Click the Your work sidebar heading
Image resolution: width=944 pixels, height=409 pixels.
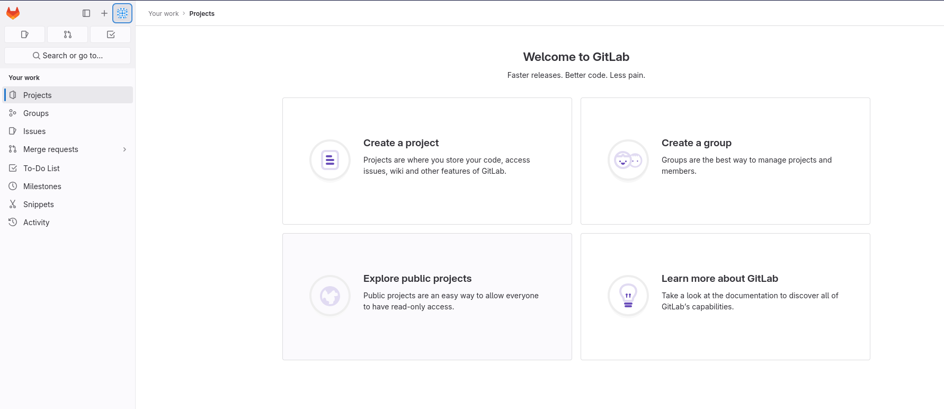[x=24, y=78]
